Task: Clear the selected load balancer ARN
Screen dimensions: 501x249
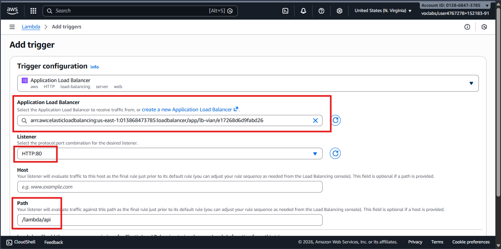Action: 315,120
